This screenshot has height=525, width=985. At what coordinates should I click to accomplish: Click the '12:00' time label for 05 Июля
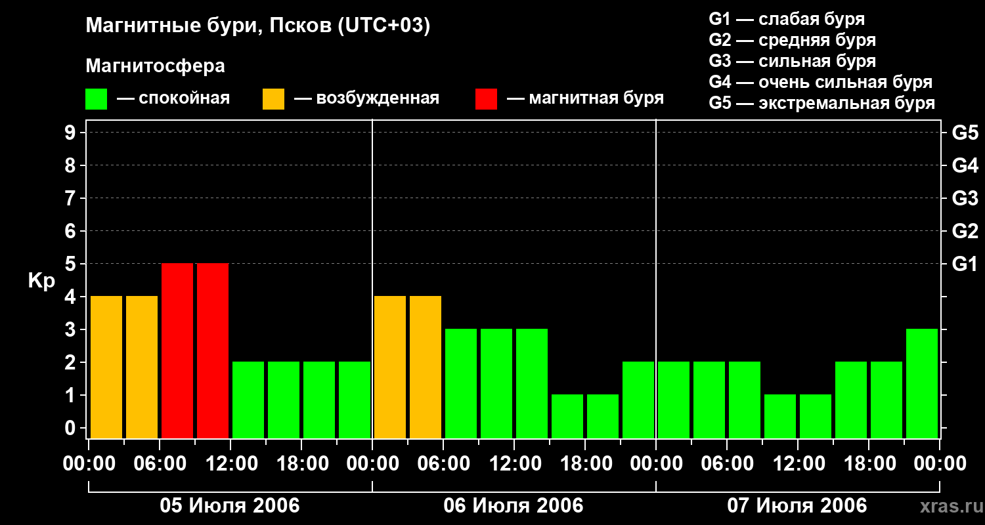pyautogui.click(x=230, y=463)
